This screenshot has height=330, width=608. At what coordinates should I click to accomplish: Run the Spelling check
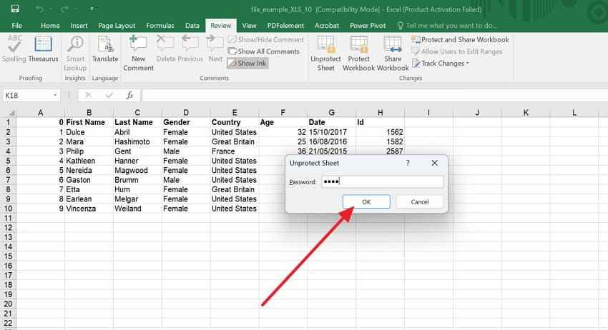[x=14, y=49]
